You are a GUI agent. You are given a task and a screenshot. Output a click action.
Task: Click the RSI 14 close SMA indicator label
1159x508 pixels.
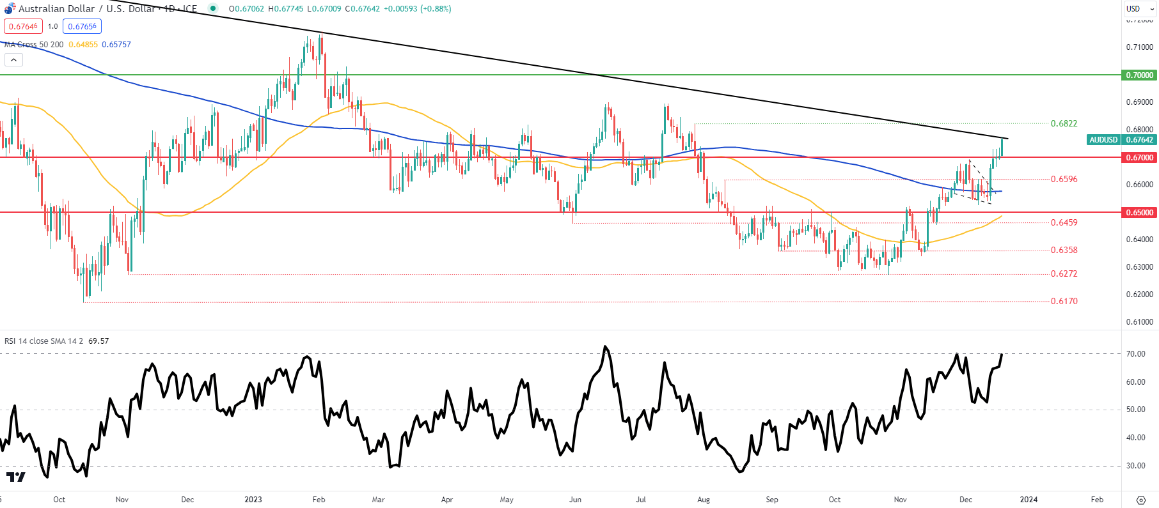pos(43,341)
